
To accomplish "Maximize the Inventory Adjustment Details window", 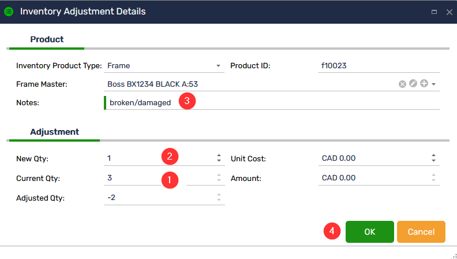I will coord(433,12).
